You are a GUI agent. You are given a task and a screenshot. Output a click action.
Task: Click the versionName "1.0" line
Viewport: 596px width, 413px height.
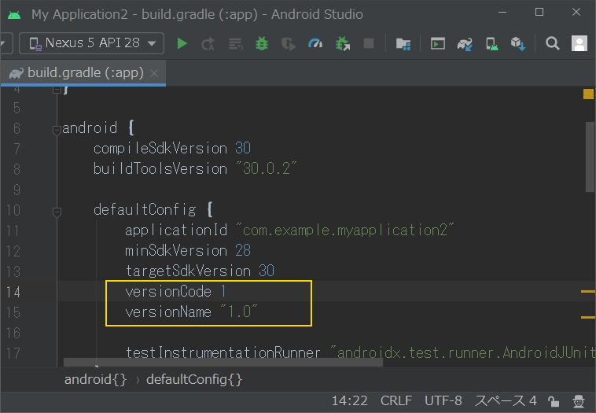[191, 312]
